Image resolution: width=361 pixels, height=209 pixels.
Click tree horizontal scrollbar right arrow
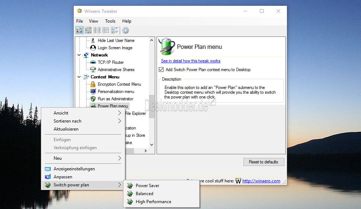point(146,151)
